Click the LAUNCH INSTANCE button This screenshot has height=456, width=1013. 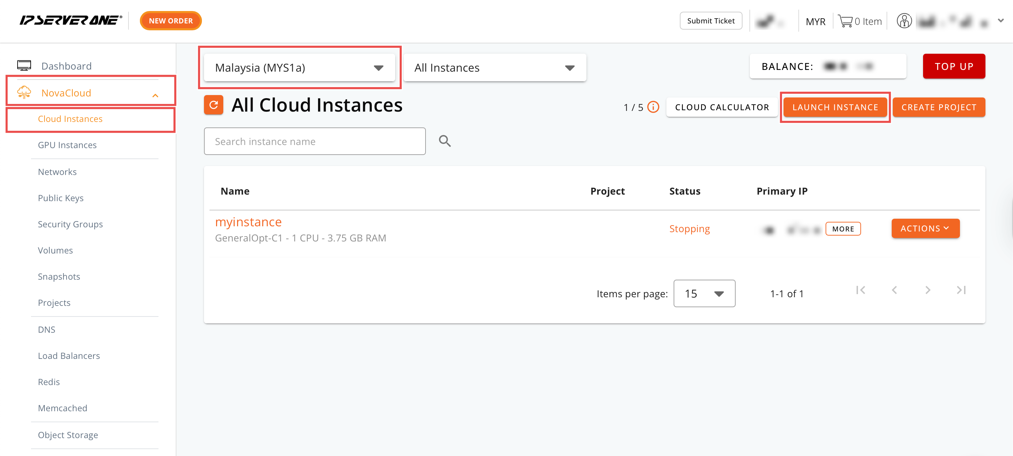tap(835, 107)
